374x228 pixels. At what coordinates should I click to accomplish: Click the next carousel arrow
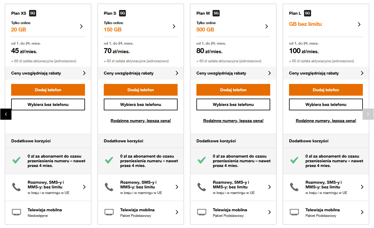pyautogui.click(x=368, y=114)
